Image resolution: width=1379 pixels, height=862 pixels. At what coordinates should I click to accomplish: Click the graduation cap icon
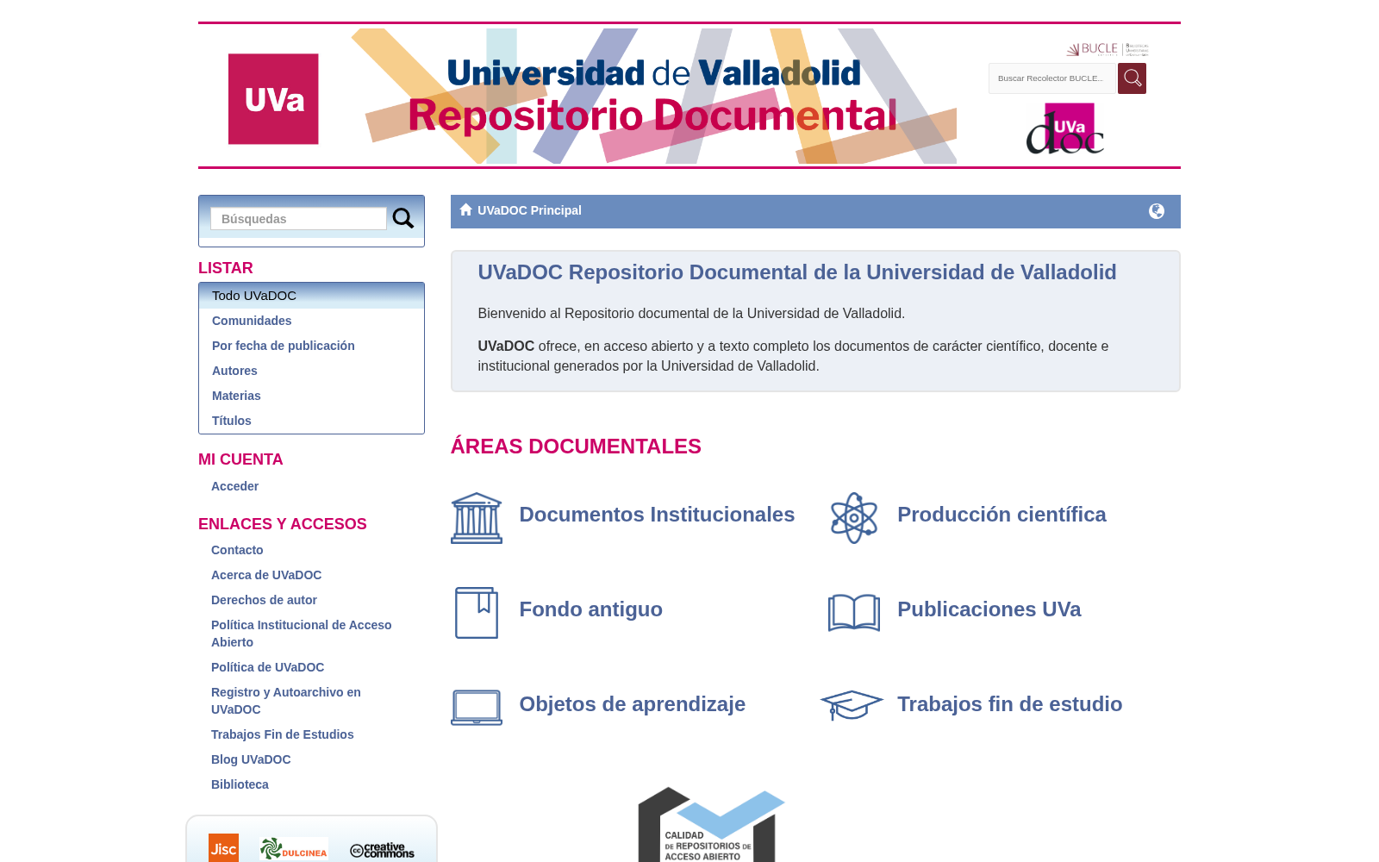click(852, 705)
